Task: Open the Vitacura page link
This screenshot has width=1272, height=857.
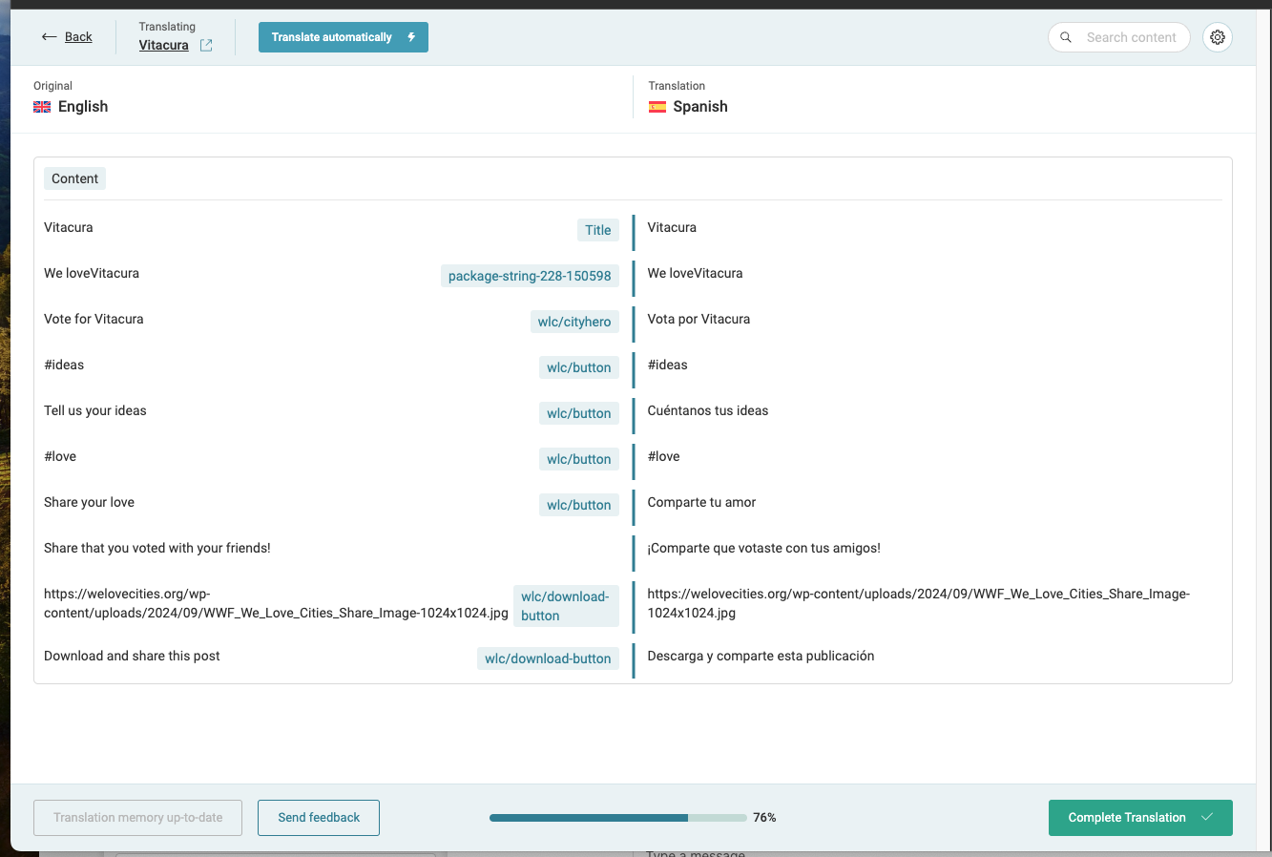Action: point(163,45)
